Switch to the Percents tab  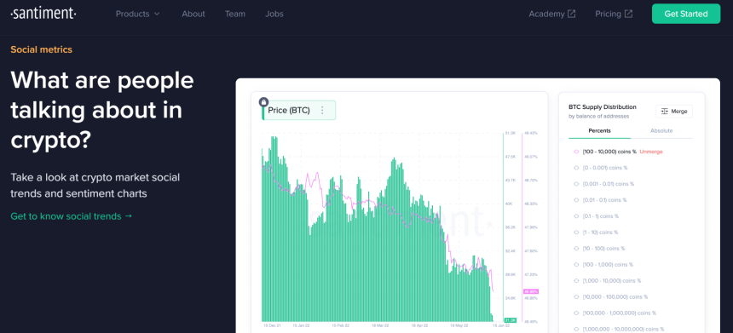click(x=599, y=131)
